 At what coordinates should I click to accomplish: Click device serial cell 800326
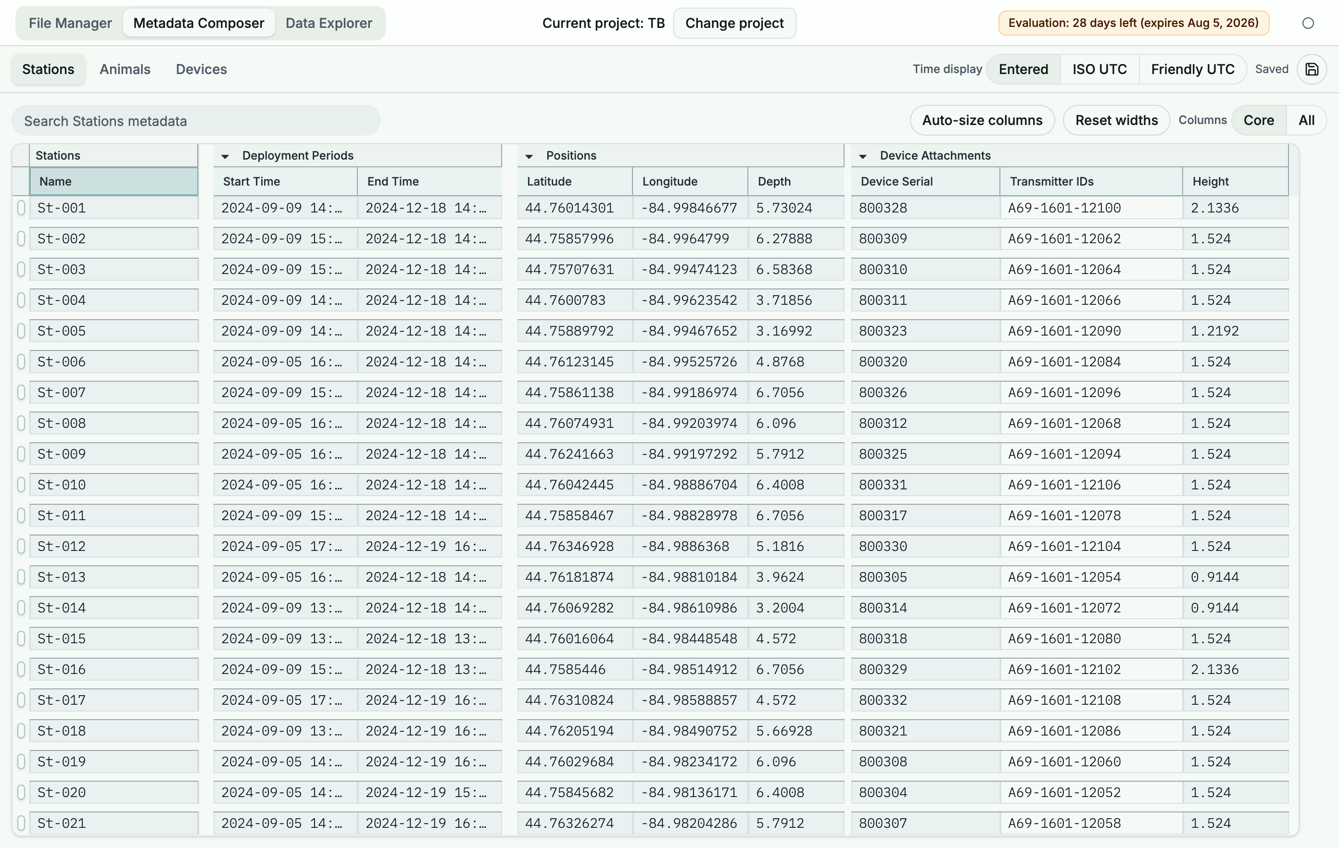(x=925, y=392)
